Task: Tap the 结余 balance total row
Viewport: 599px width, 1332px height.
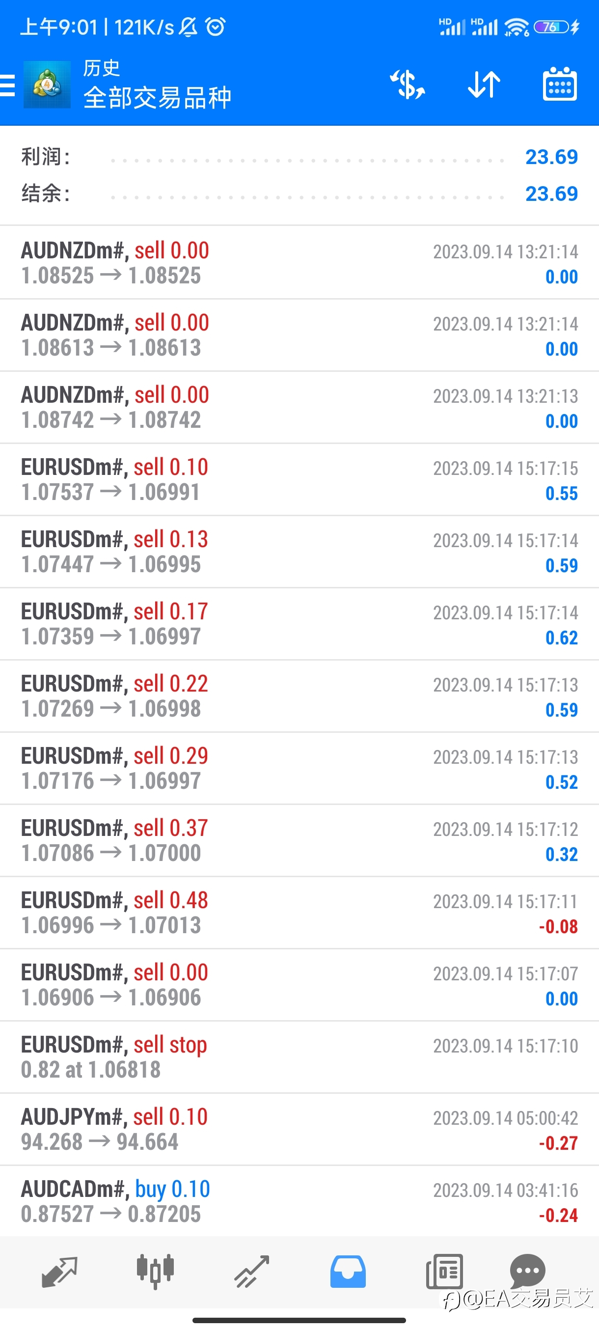Action: coord(299,194)
